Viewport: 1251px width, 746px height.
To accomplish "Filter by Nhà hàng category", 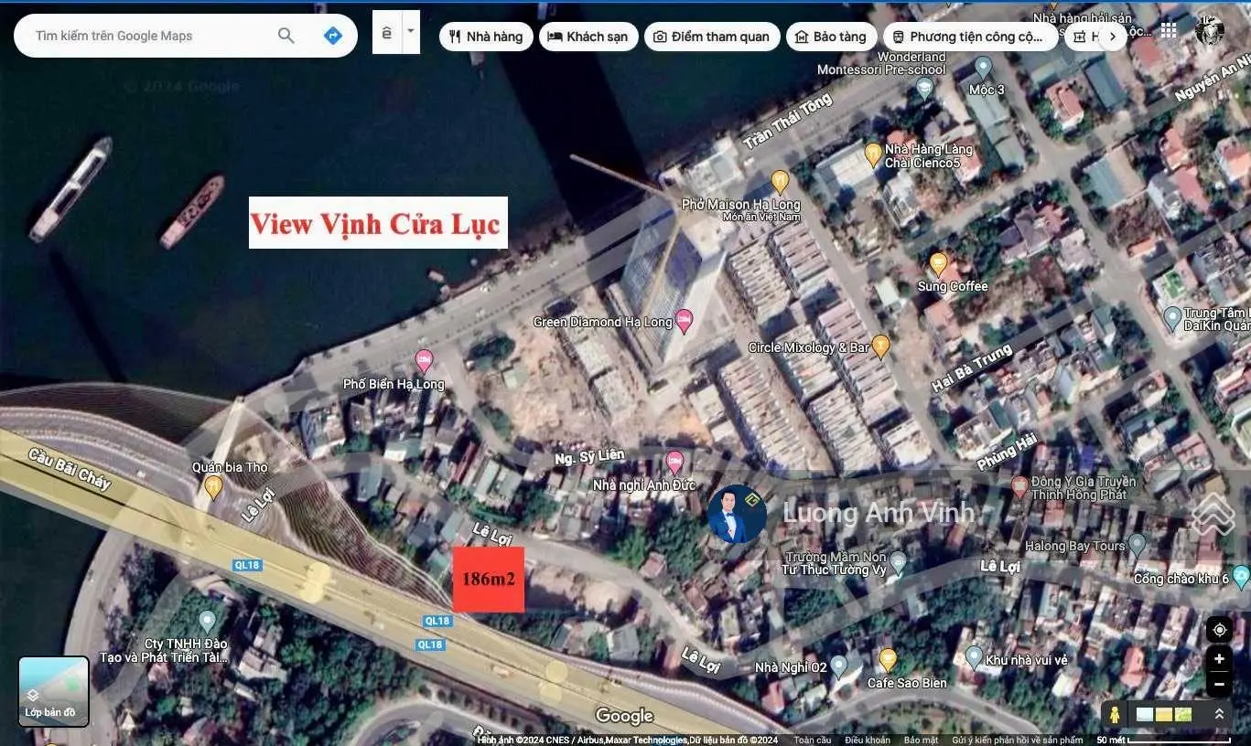I will click(486, 37).
